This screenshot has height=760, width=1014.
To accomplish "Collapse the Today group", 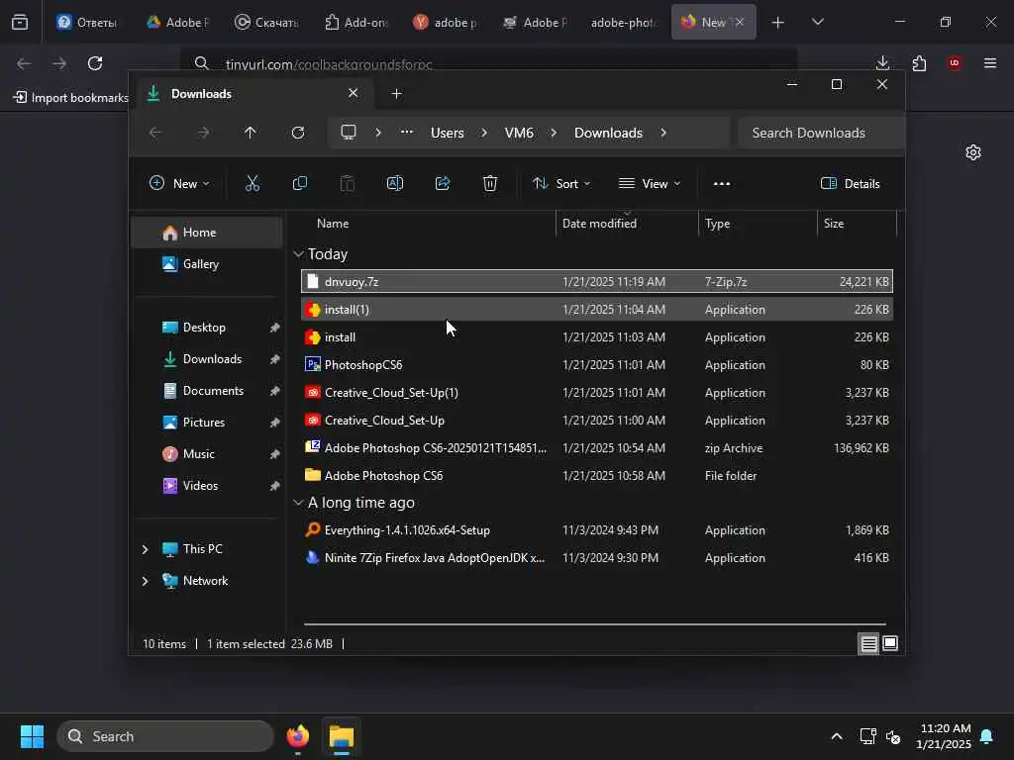I will (x=298, y=254).
